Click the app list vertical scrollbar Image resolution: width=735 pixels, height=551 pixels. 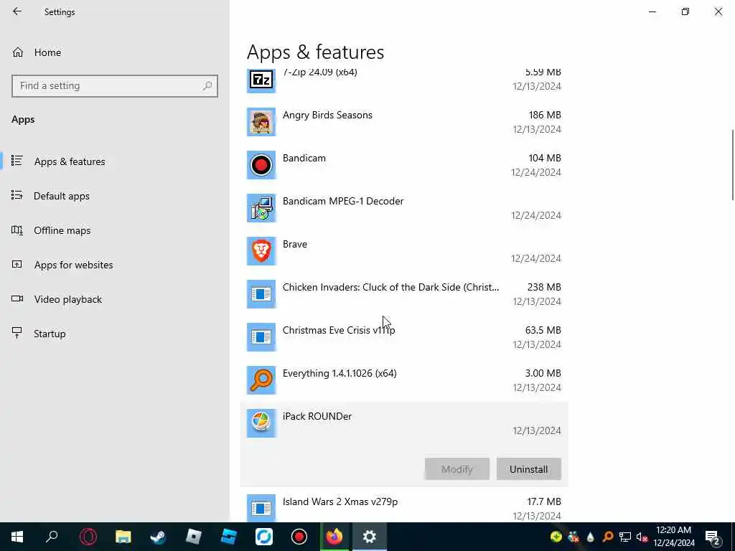(732, 165)
